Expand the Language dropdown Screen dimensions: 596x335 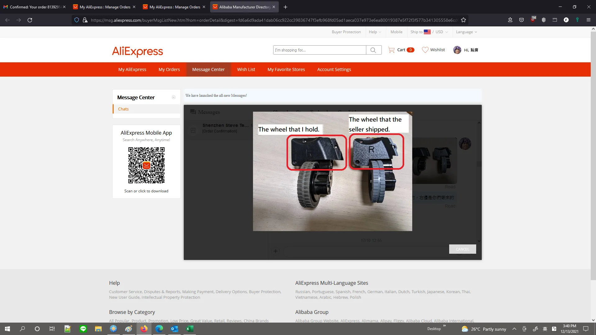pyautogui.click(x=466, y=32)
